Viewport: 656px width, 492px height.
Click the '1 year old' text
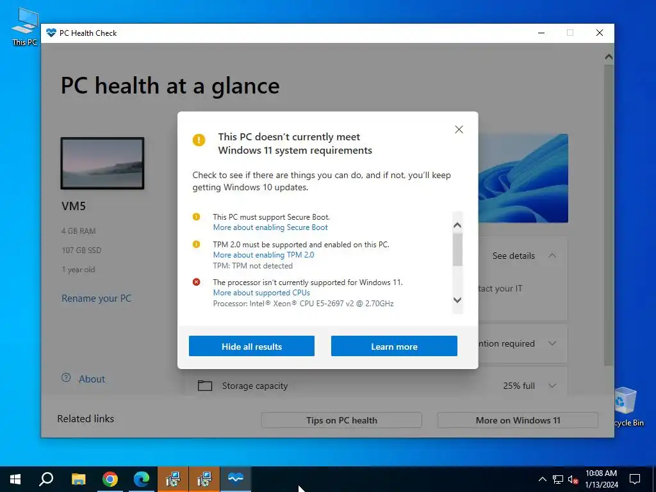pos(79,270)
